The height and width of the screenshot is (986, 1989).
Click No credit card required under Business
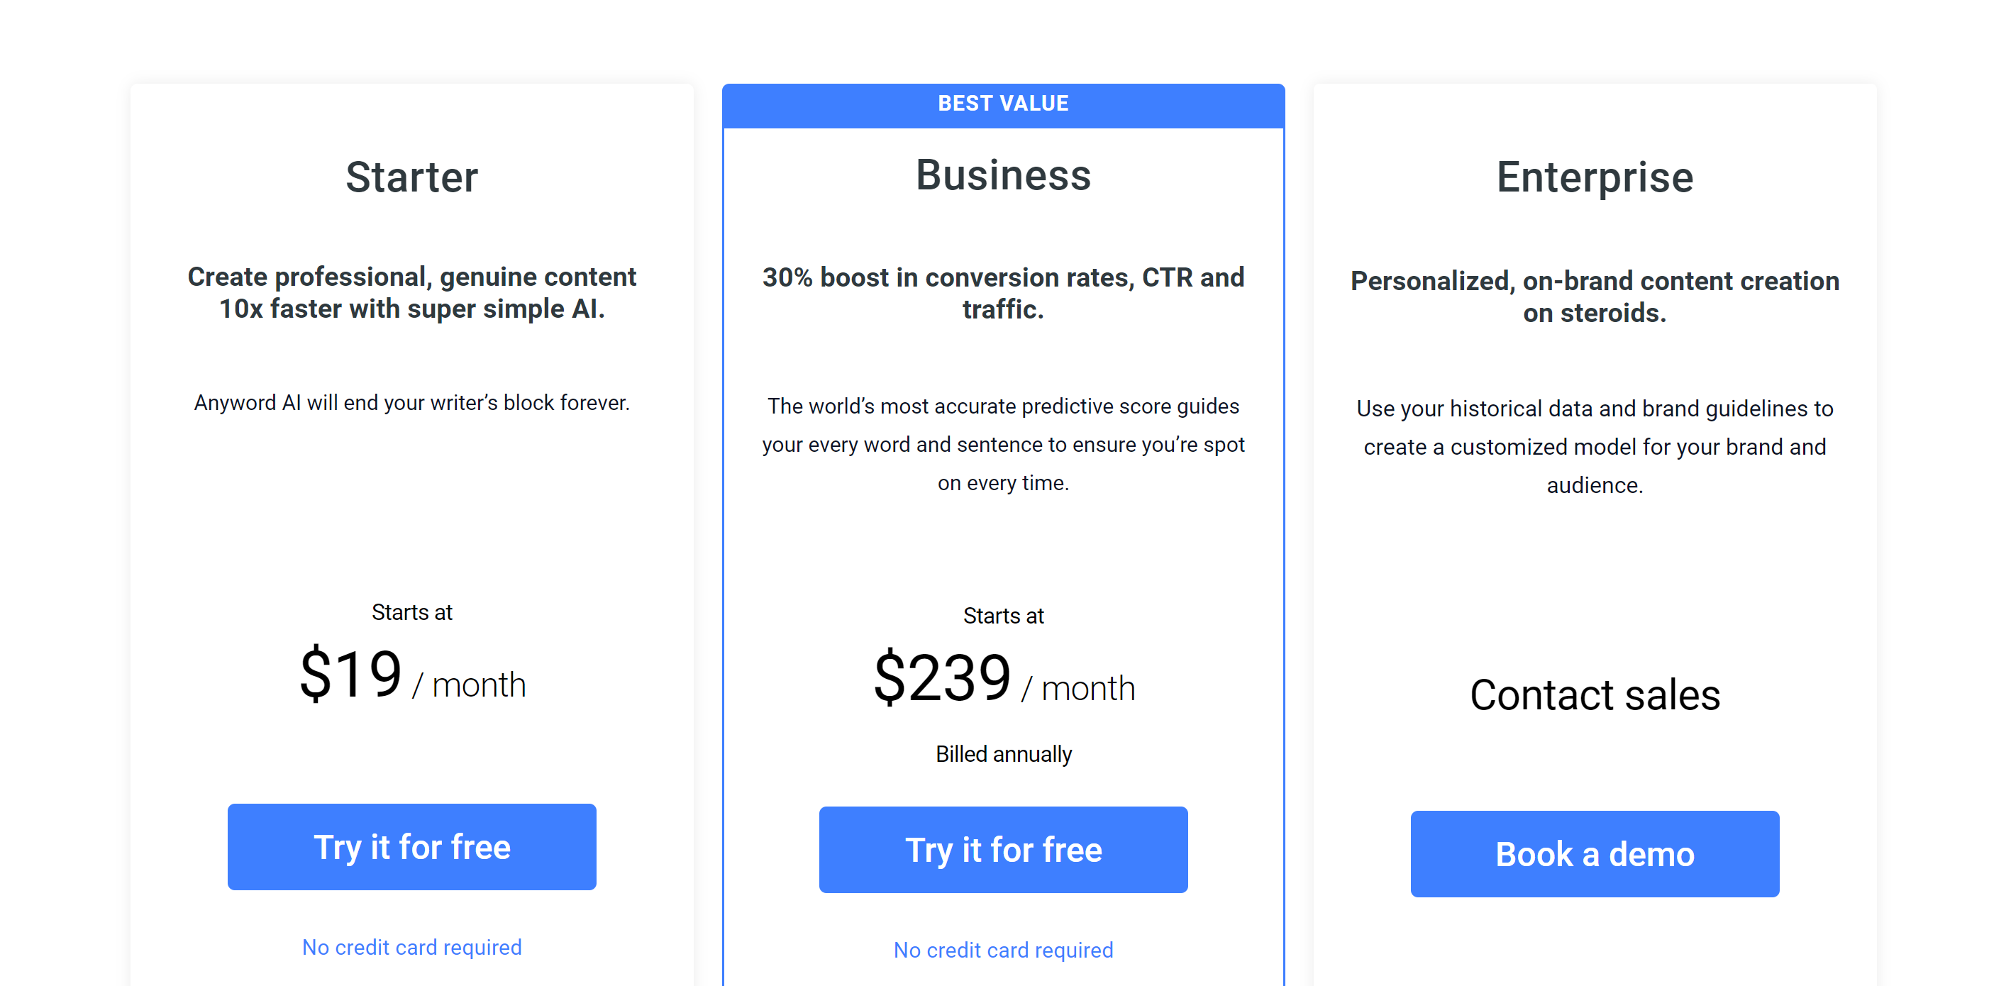1003,950
